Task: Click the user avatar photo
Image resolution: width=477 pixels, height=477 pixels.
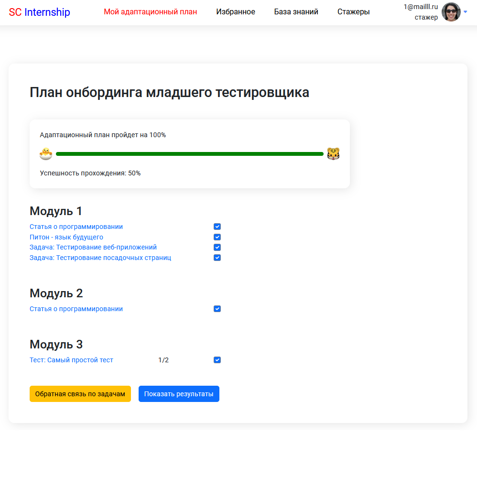Action: (x=451, y=12)
